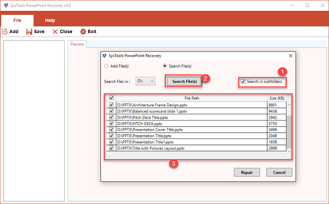The width and height of the screenshot is (329, 204).
Task: Select path D:\PPTX\Presentation Title.pptx
Action: 144,136
